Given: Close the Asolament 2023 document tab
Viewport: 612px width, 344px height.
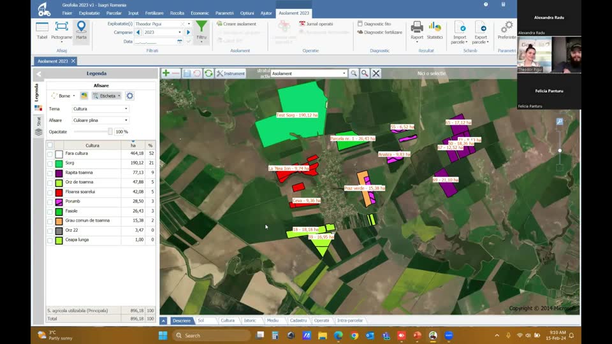Looking at the screenshot, I should [x=73, y=61].
